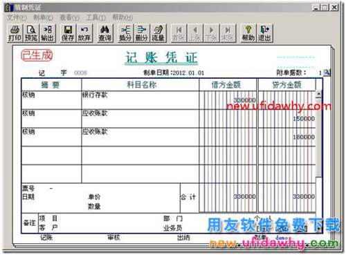Click the 数量 label
Image resolution: width=346 pixels, height=255 pixels.
(x=94, y=206)
